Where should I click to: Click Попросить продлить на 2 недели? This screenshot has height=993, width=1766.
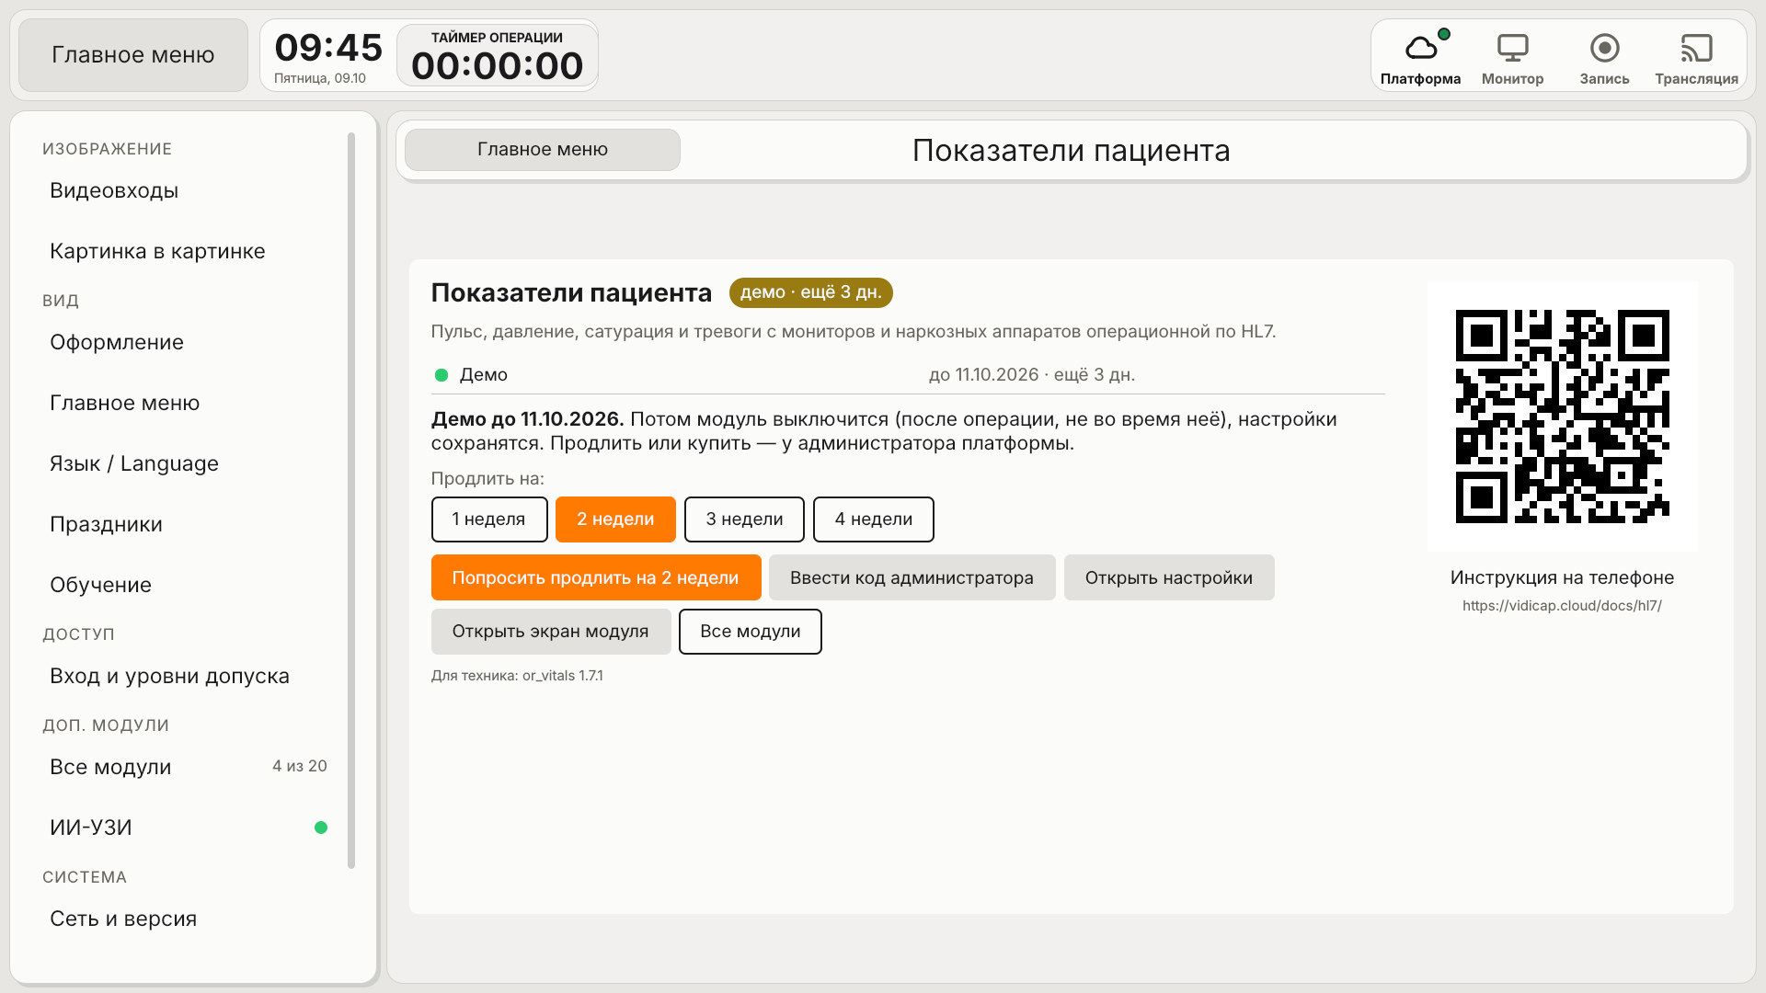[x=596, y=577]
